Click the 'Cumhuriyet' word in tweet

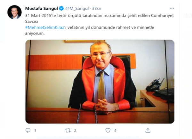pyautogui.click(x=162, y=16)
